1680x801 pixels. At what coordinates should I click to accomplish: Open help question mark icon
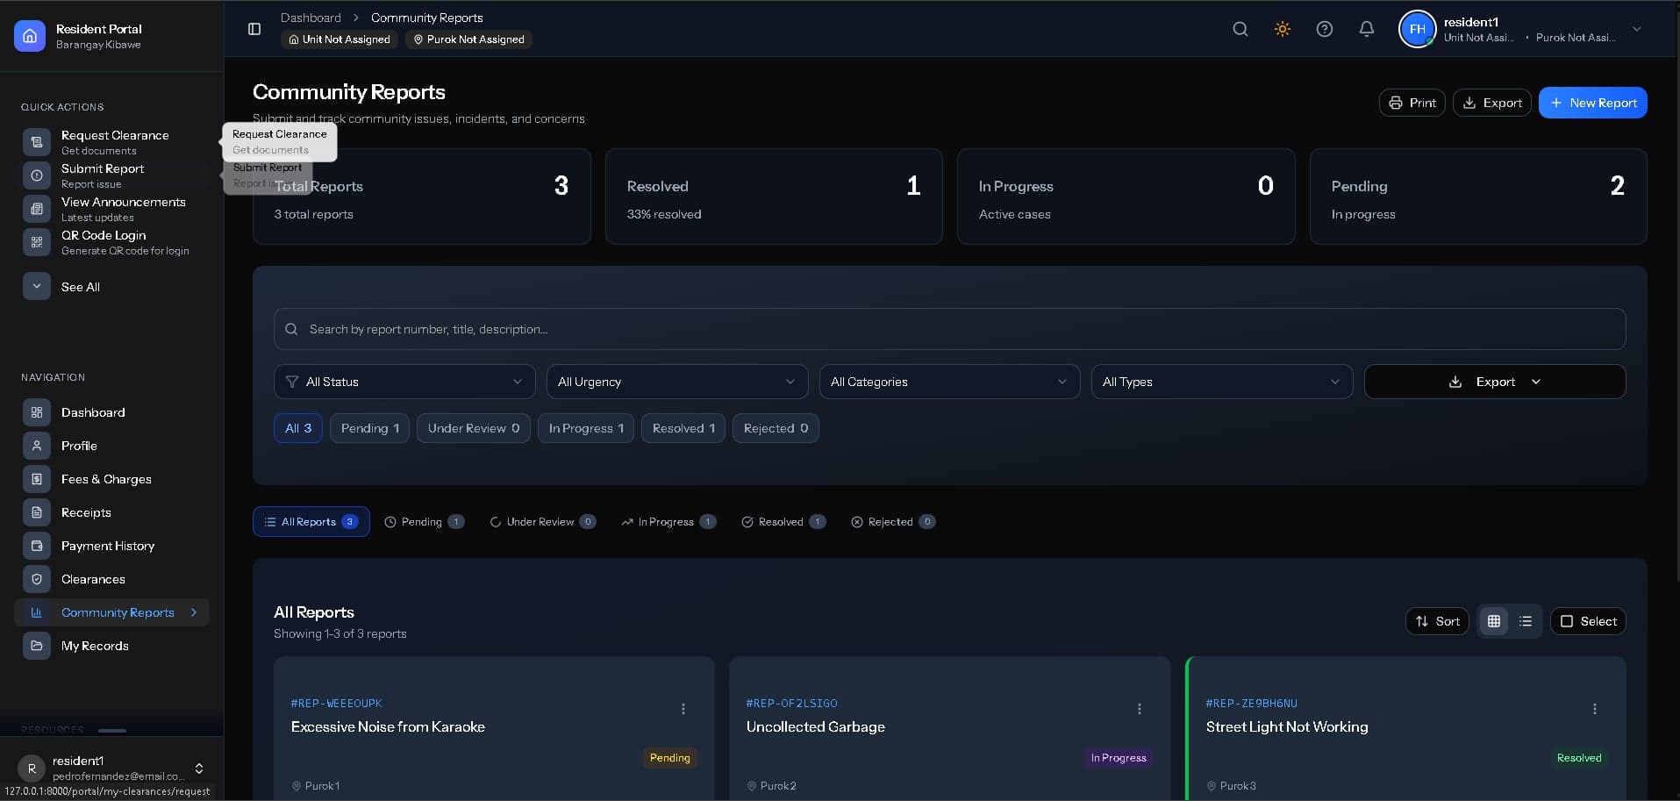pyautogui.click(x=1325, y=29)
